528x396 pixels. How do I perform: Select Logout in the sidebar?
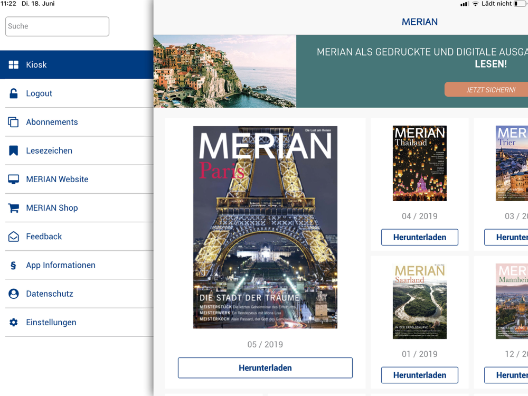(77, 93)
